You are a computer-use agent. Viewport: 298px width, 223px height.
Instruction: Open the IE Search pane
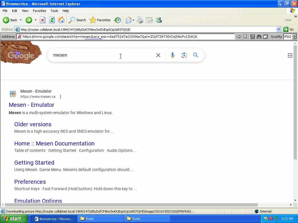77,20
